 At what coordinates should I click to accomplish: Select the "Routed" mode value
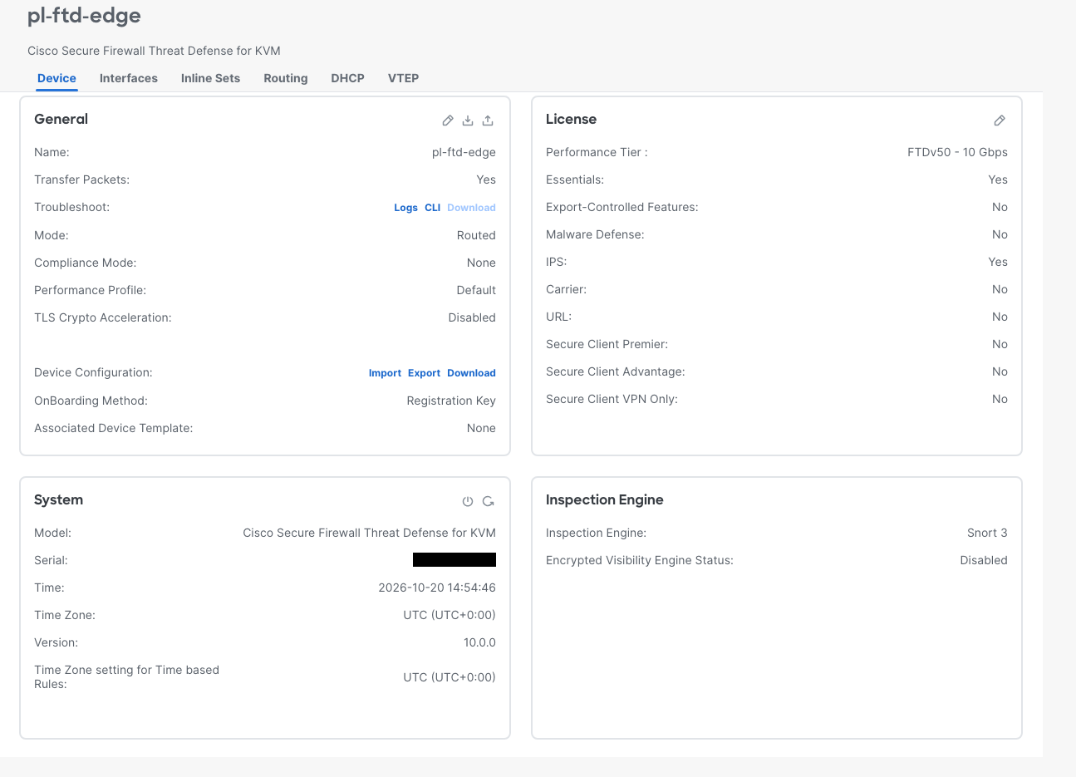click(x=476, y=235)
